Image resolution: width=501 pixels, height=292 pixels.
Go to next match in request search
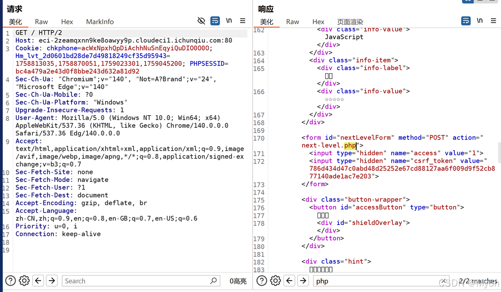(x=52, y=281)
